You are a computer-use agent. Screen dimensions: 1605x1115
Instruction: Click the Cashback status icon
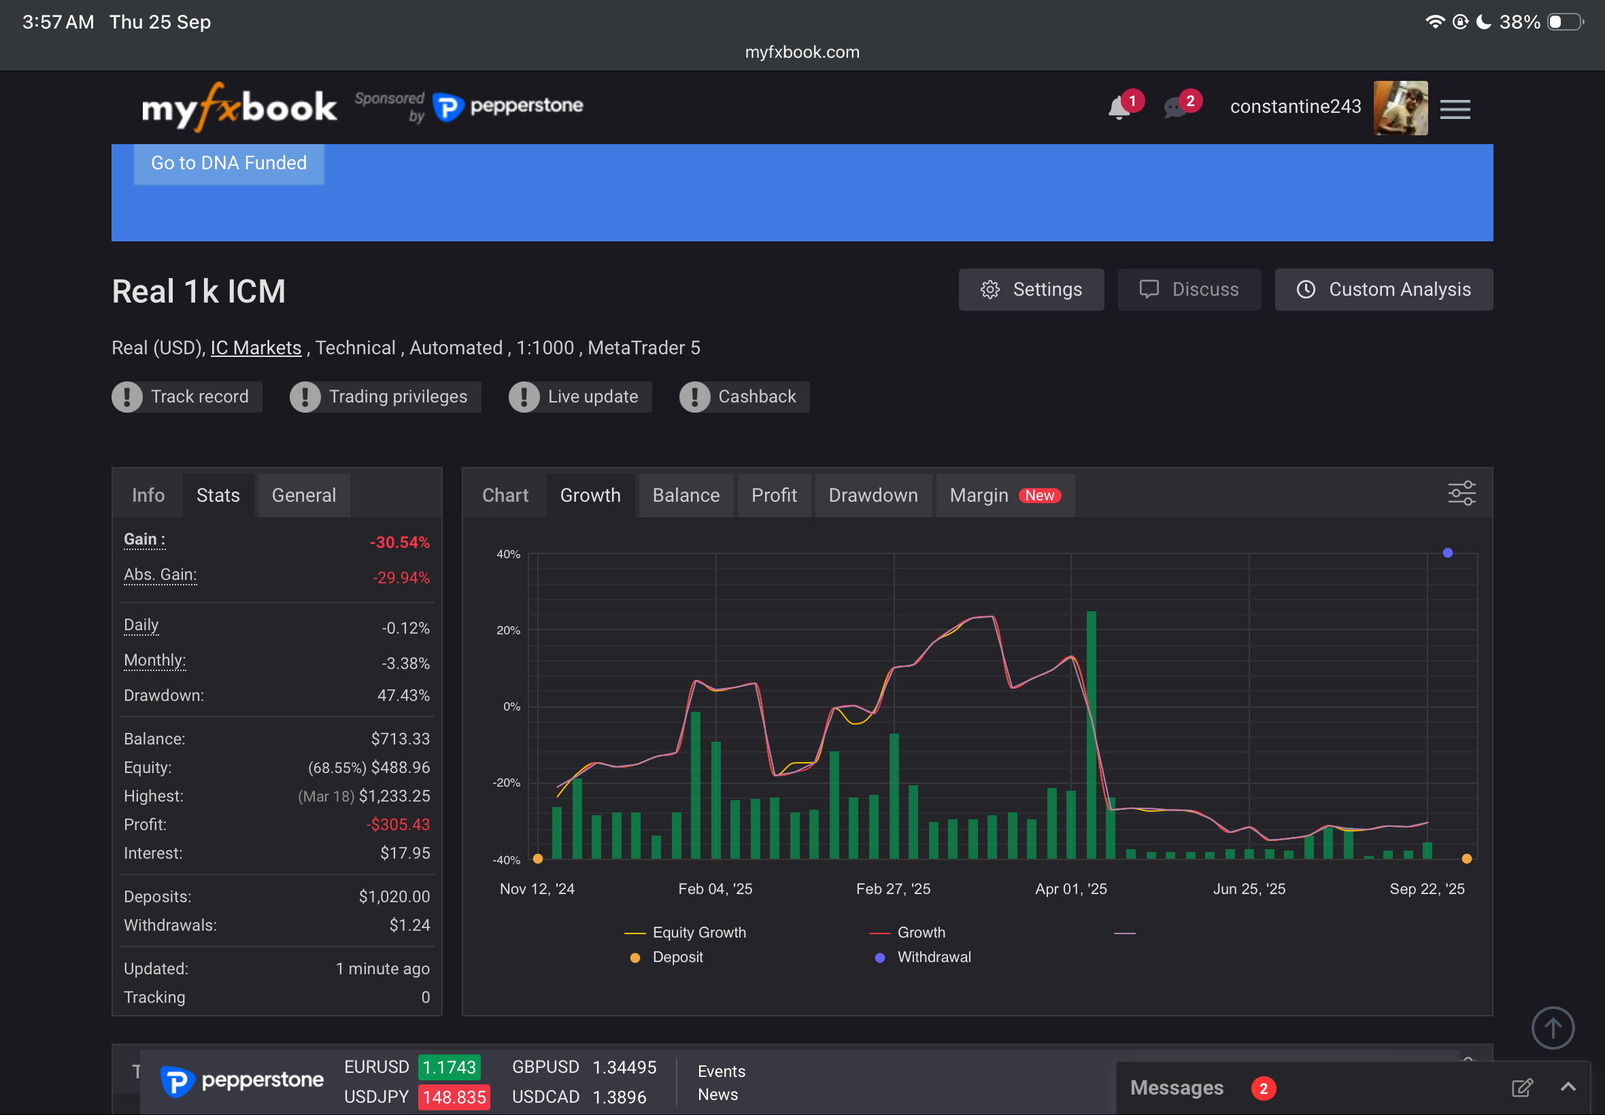[x=694, y=397]
